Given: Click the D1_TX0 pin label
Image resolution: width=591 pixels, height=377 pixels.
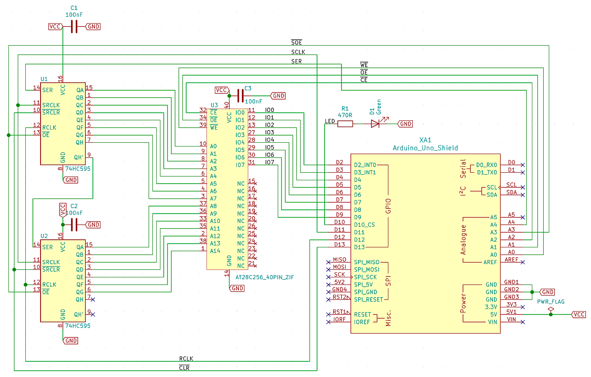Looking at the screenshot, I should 487,172.
